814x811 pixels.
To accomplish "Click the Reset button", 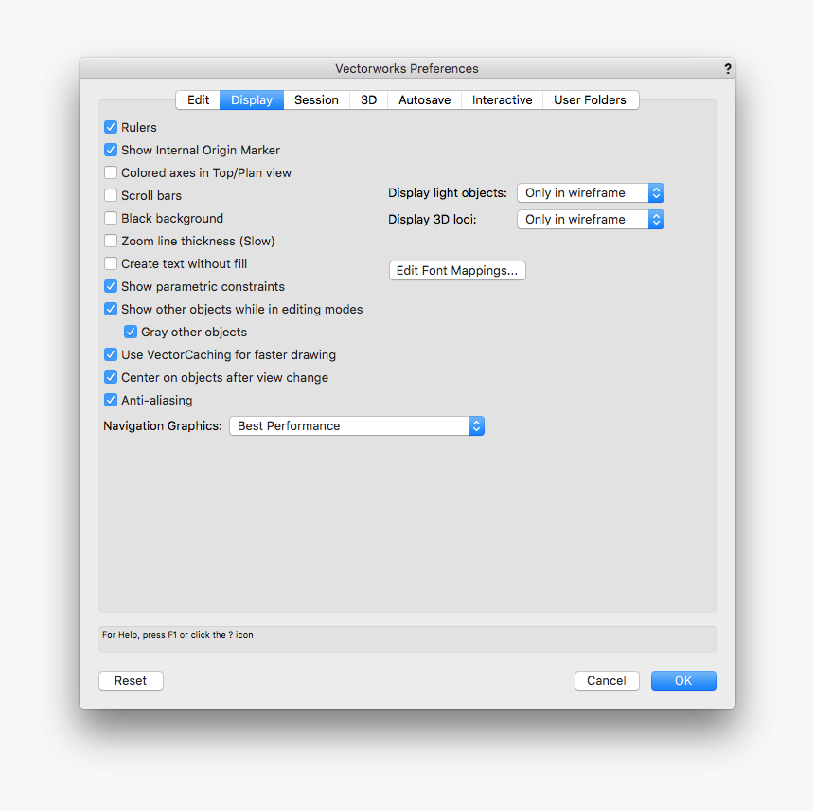I will point(131,680).
